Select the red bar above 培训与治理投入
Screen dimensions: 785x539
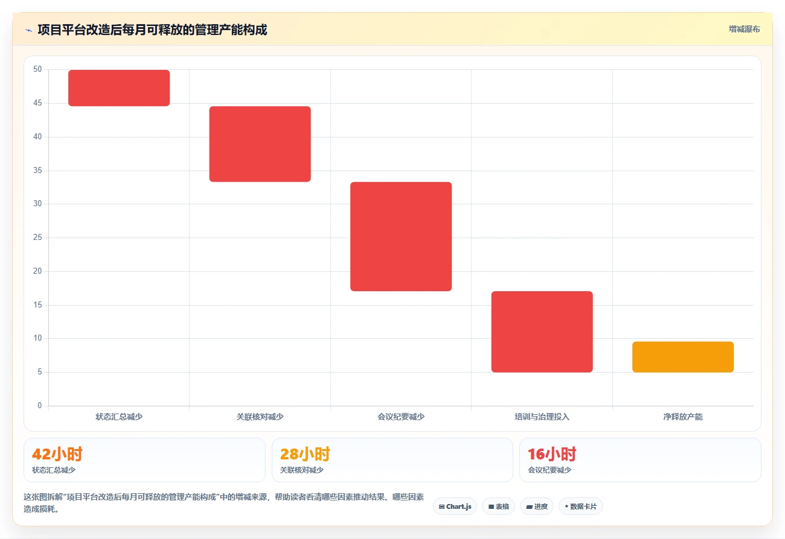click(542, 332)
